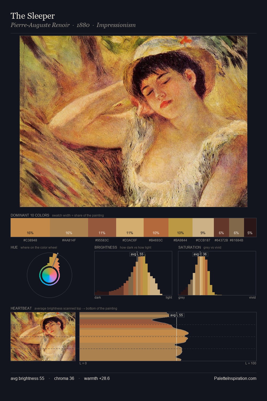The width and height of the screenshot is (267, 401).
Task: Click the title The Sleeper
Action: pyautogui.click(x=33, y=16)
